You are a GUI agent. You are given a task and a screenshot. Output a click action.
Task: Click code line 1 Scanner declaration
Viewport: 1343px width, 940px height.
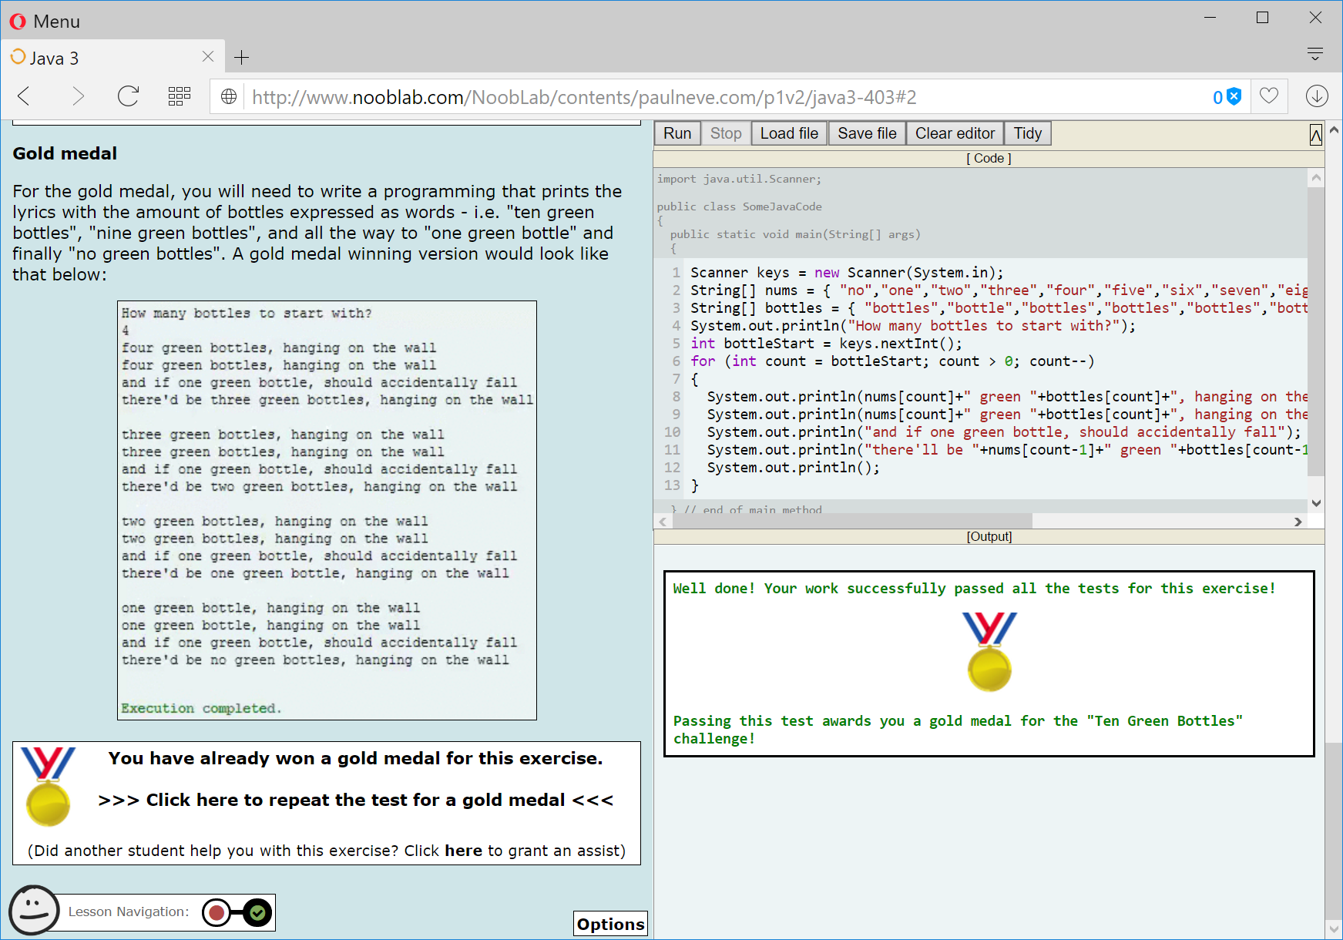point(847,273)
